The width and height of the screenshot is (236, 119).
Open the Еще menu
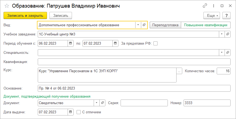[x=212, y=16]
